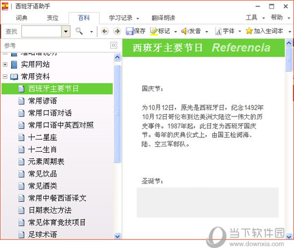Open the 翻译朗读 tab

[x=164, y=18]
